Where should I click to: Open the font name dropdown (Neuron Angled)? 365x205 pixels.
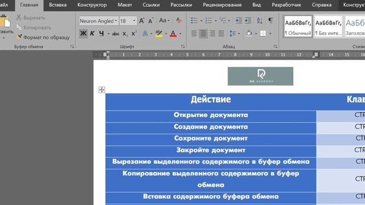pyautogui.click(x=116, y=20)
